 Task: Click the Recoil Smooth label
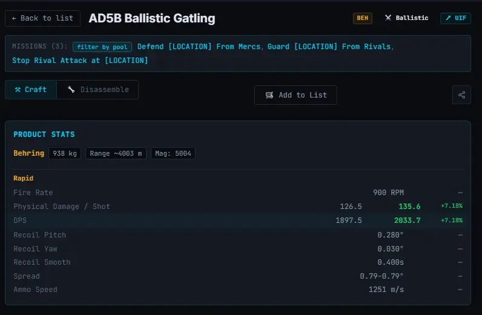click(x=42, y=262)
